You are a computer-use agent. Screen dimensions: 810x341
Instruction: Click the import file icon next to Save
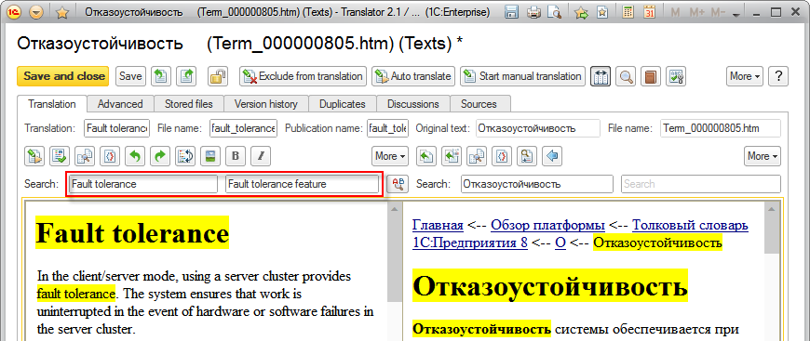point(161,76)
